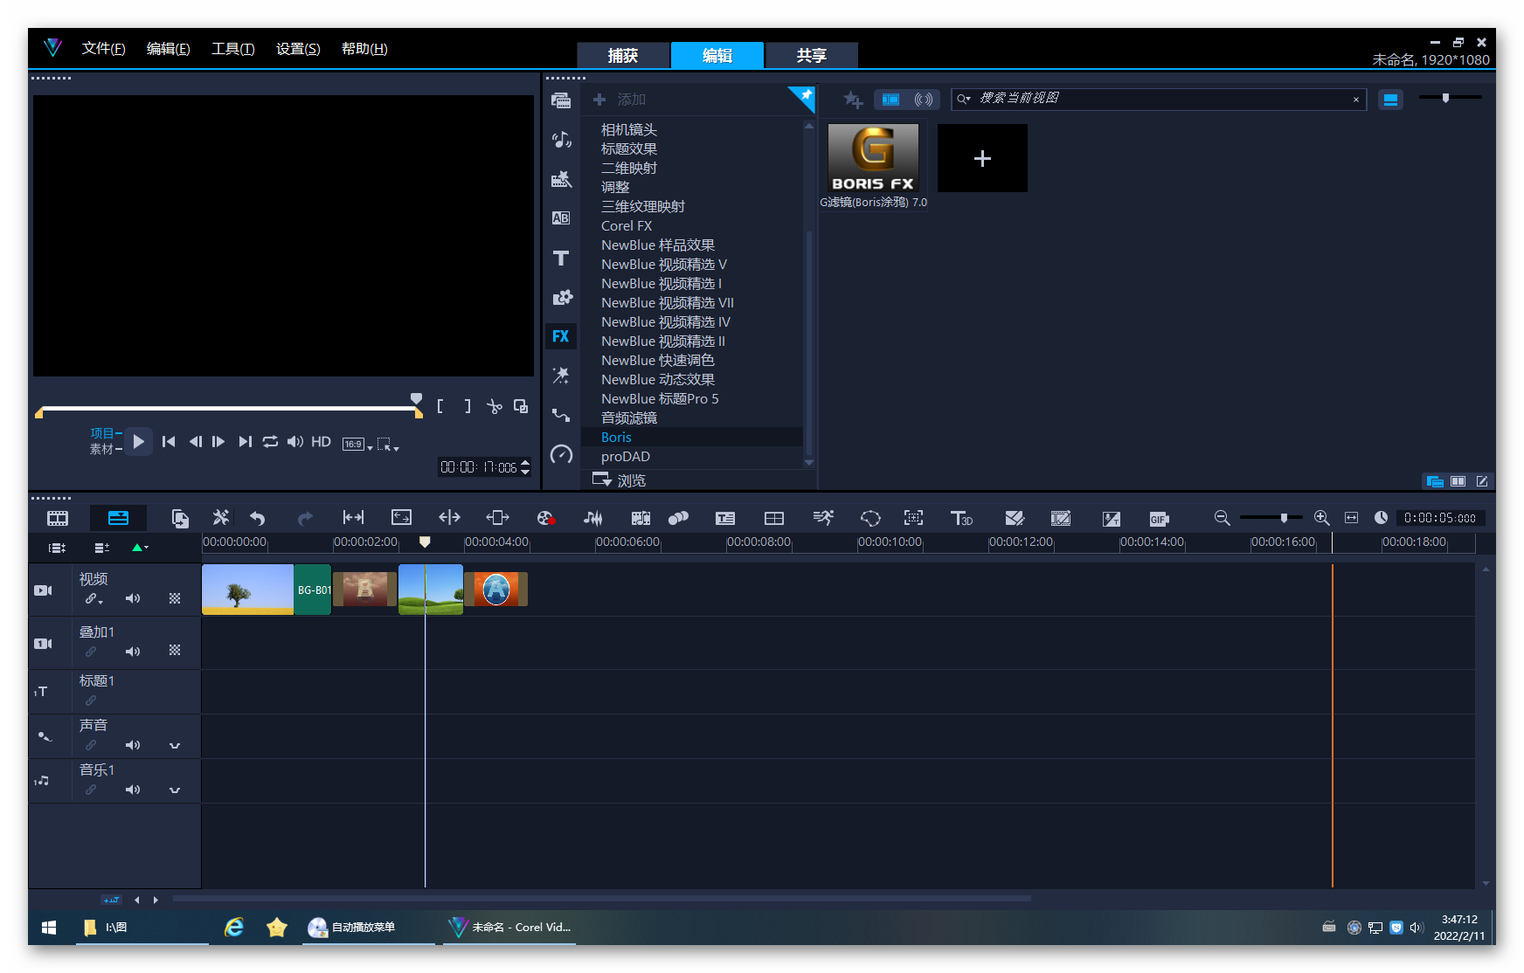This screenshot has width=1524, height=973.
Task: Open the Overlay graphics library panel
Action: [561, 297]
